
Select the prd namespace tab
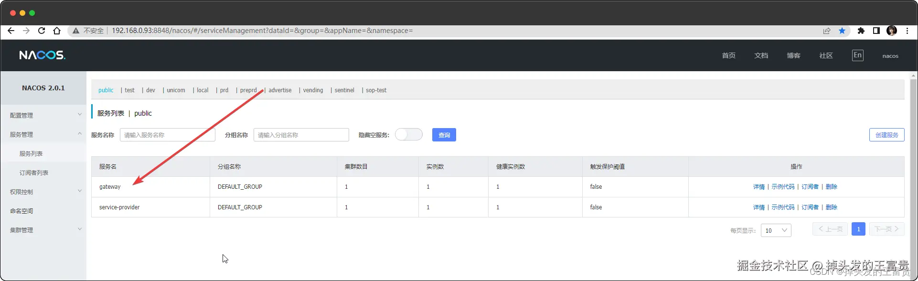click(224, 90)
